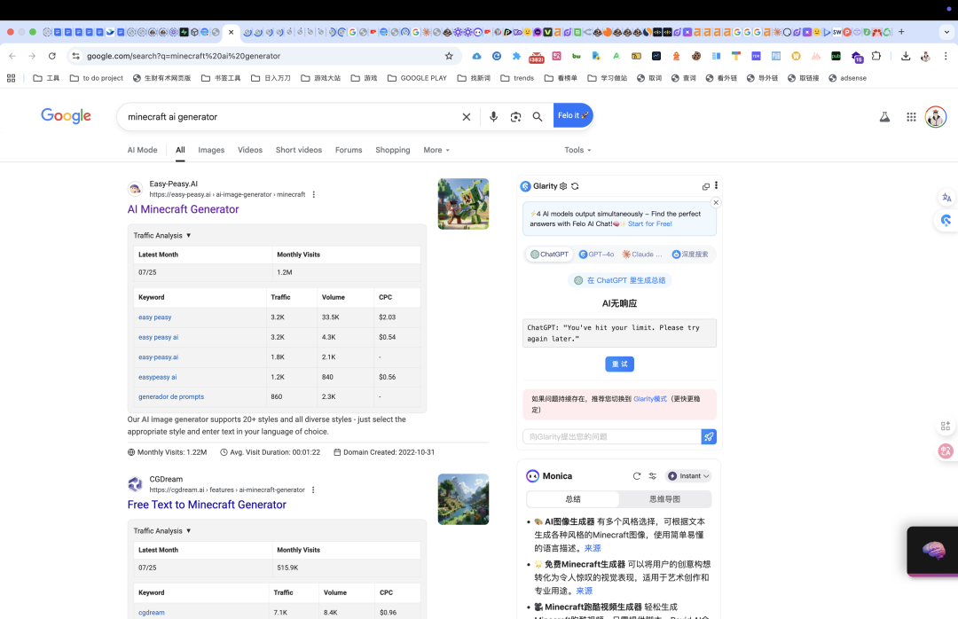Switch to Forums tab
958x619 pixels.
click(349, 150)
